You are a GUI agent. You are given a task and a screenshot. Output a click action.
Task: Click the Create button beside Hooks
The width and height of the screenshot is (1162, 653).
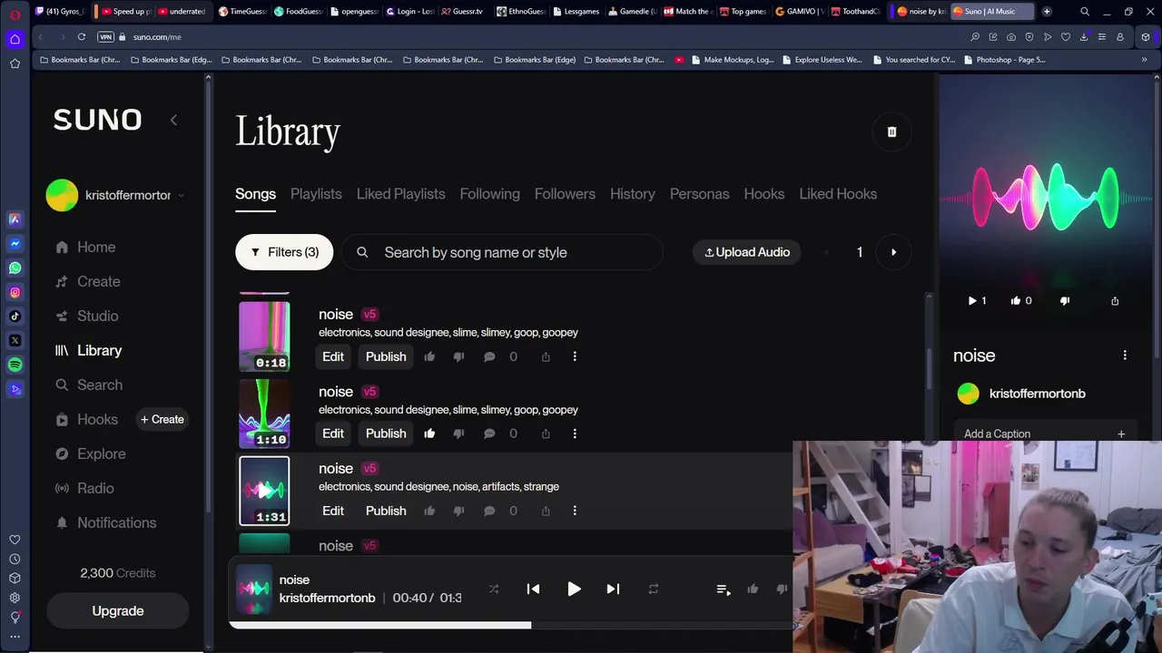162,419
